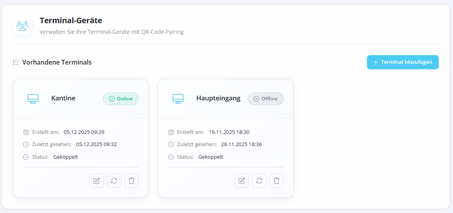Select the Kantine terminal name
453x213 pixels.
(x=63, y=98)
